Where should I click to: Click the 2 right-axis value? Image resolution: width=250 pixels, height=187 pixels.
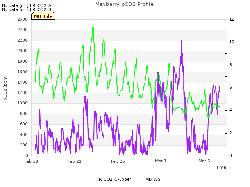click(230, 133)
